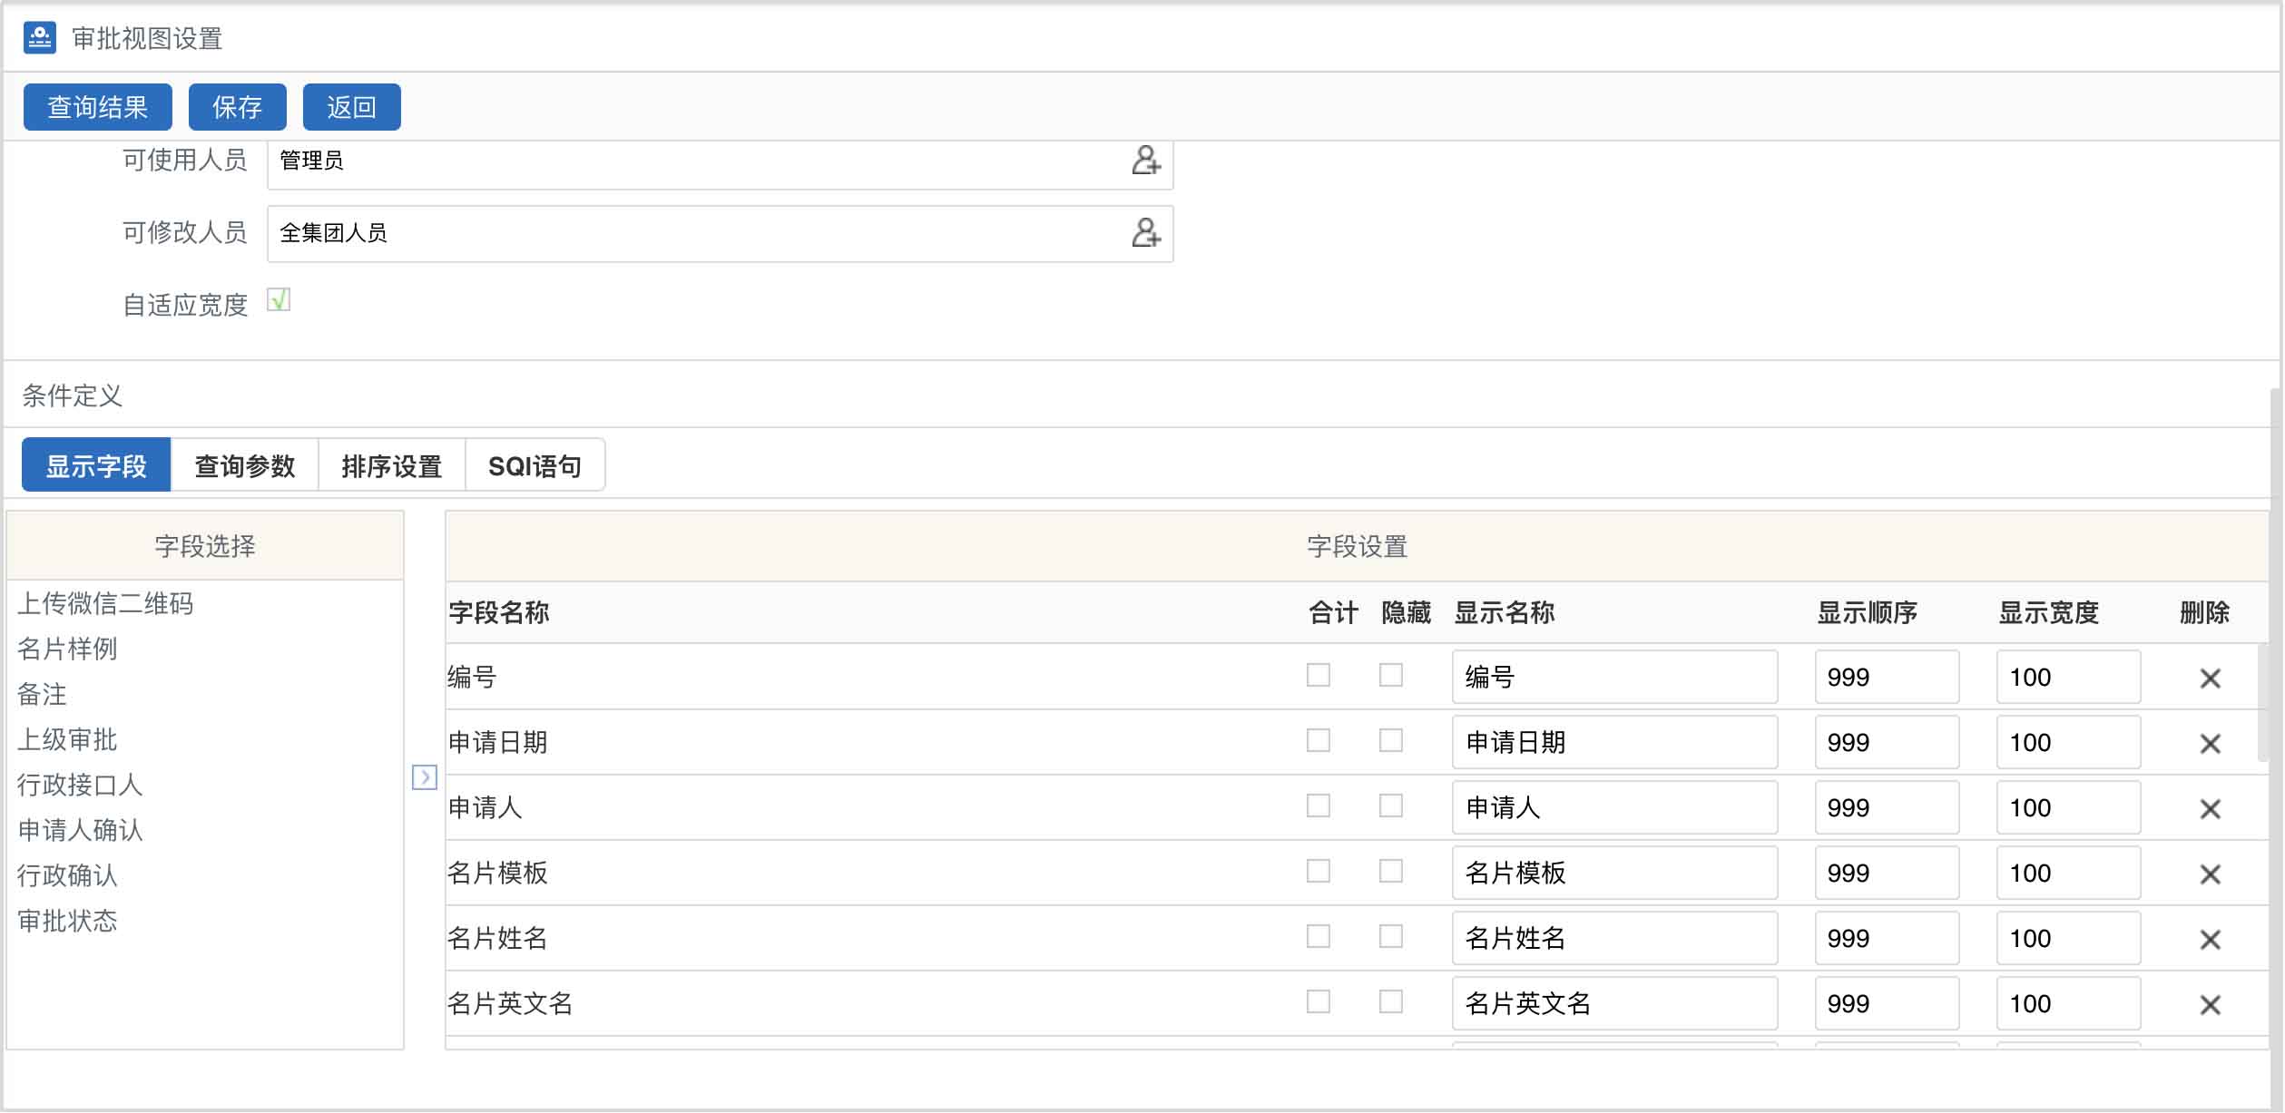Delete the 名片模板 field row
This screenshot has width=2285, height=1113.
point(2210,872)
